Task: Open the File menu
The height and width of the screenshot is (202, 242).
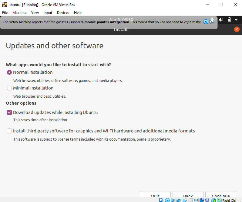Action: click(5, 13)
